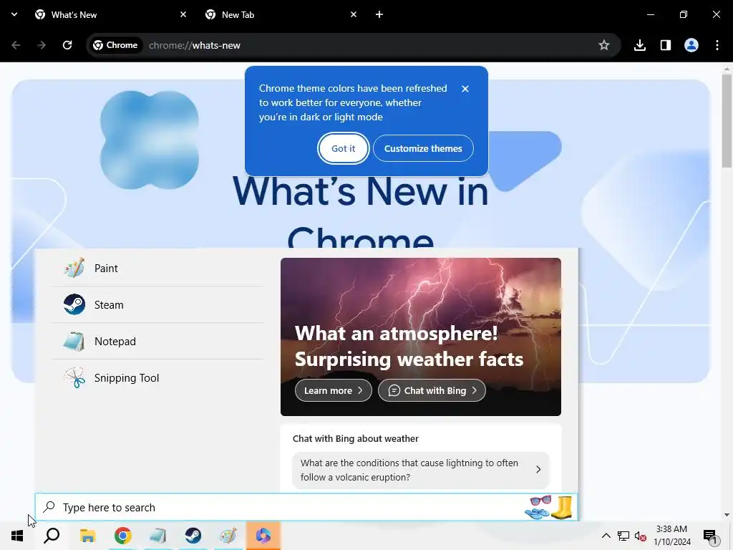Click the page vertical scrollbar thumb

(x=727, y=120)
